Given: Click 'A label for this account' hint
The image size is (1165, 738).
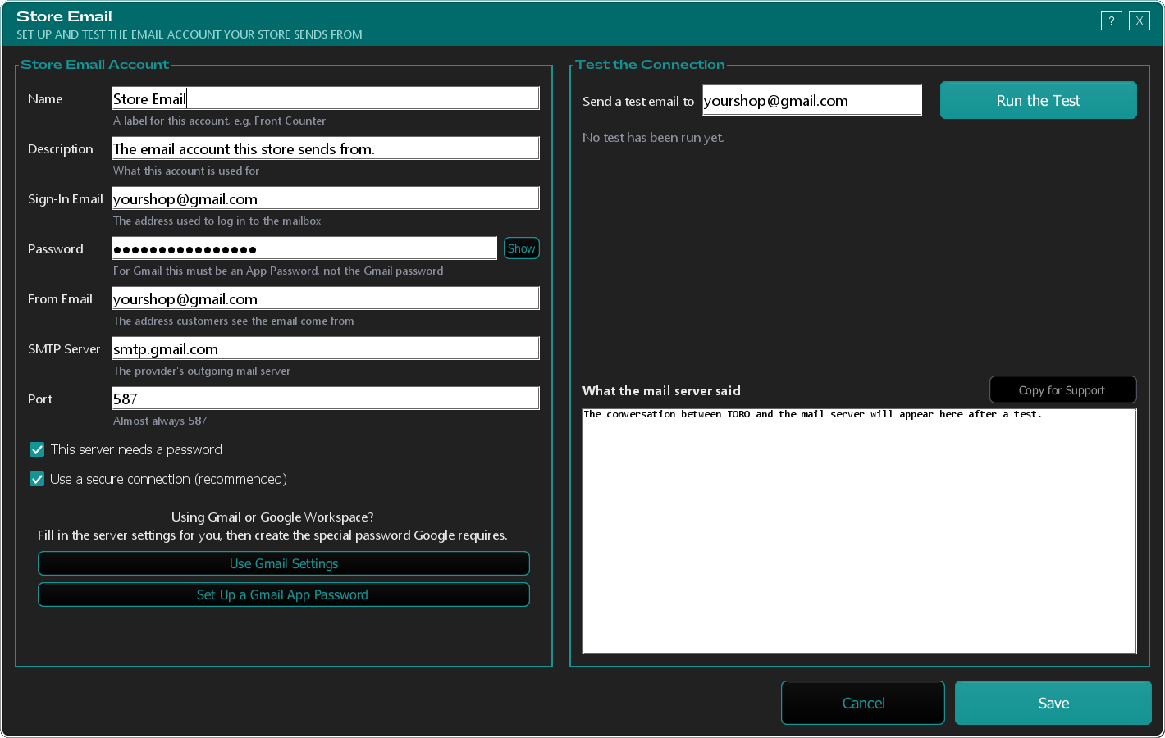Looking at the screenshot, I should [219, 121].
